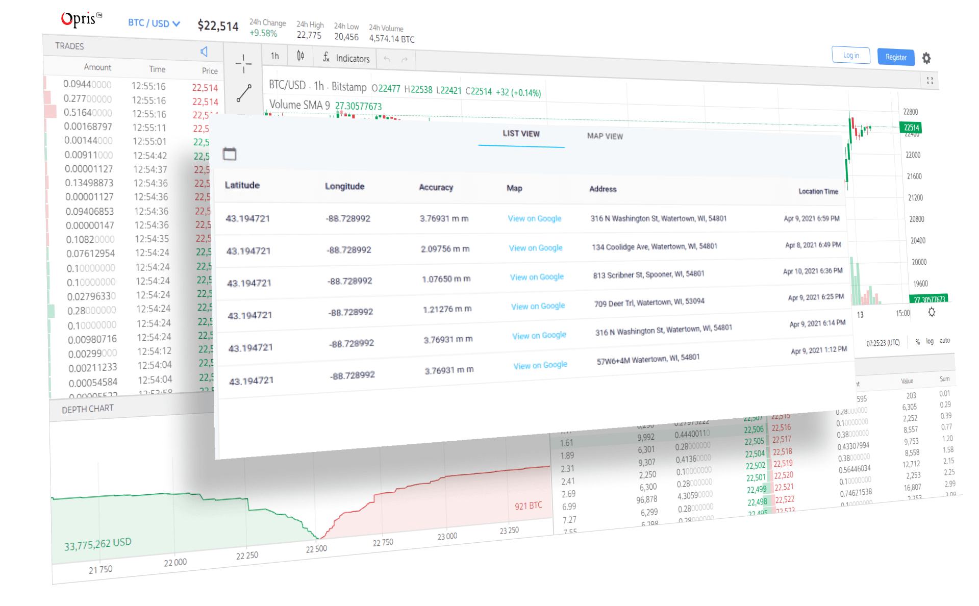
Task: Switch to MAP VIEW tab
Action: click(605, 136)
